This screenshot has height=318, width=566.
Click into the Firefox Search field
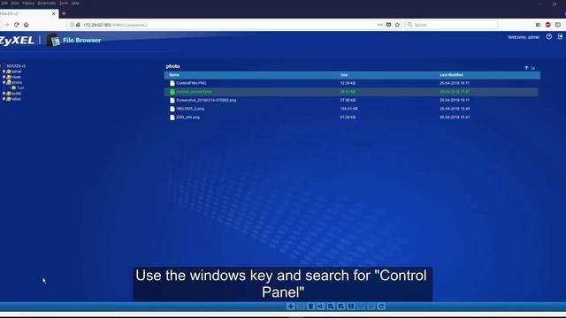[452, 25]
